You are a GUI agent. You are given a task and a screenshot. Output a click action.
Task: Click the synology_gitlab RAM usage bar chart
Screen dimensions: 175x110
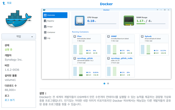(81, 71)
